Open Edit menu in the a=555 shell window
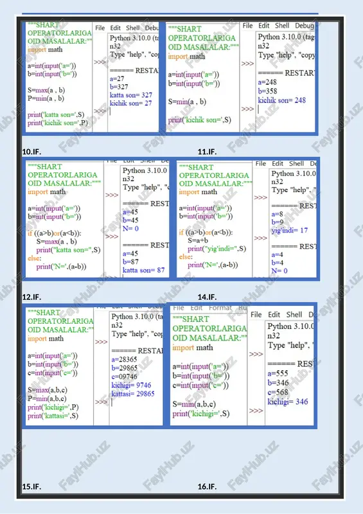 [x=274, y=315]
